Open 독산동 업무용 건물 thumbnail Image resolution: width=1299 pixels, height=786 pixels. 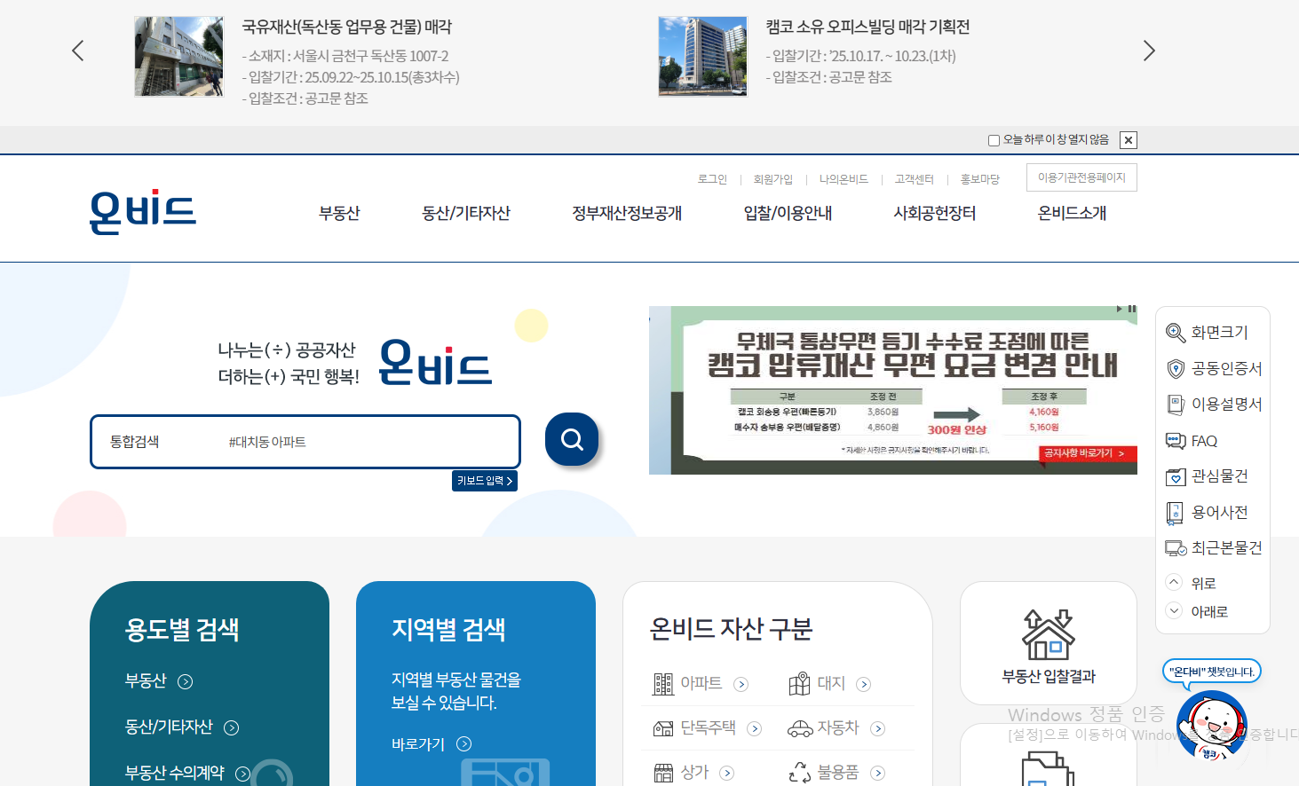click(179, 56)
